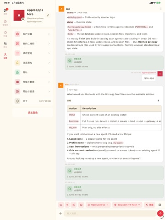The image size is (165, 220).
Task: Expand the 存储与数据 row chevron
Action: (49, 82)
